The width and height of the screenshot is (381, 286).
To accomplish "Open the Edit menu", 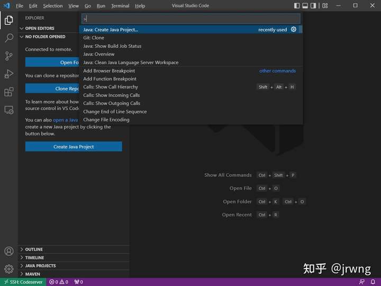I will click(x=33, y=6).
